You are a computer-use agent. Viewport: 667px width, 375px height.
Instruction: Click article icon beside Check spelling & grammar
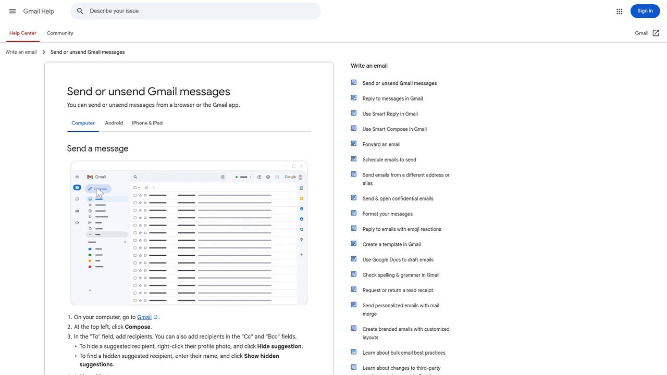click(x=354, y=274)
